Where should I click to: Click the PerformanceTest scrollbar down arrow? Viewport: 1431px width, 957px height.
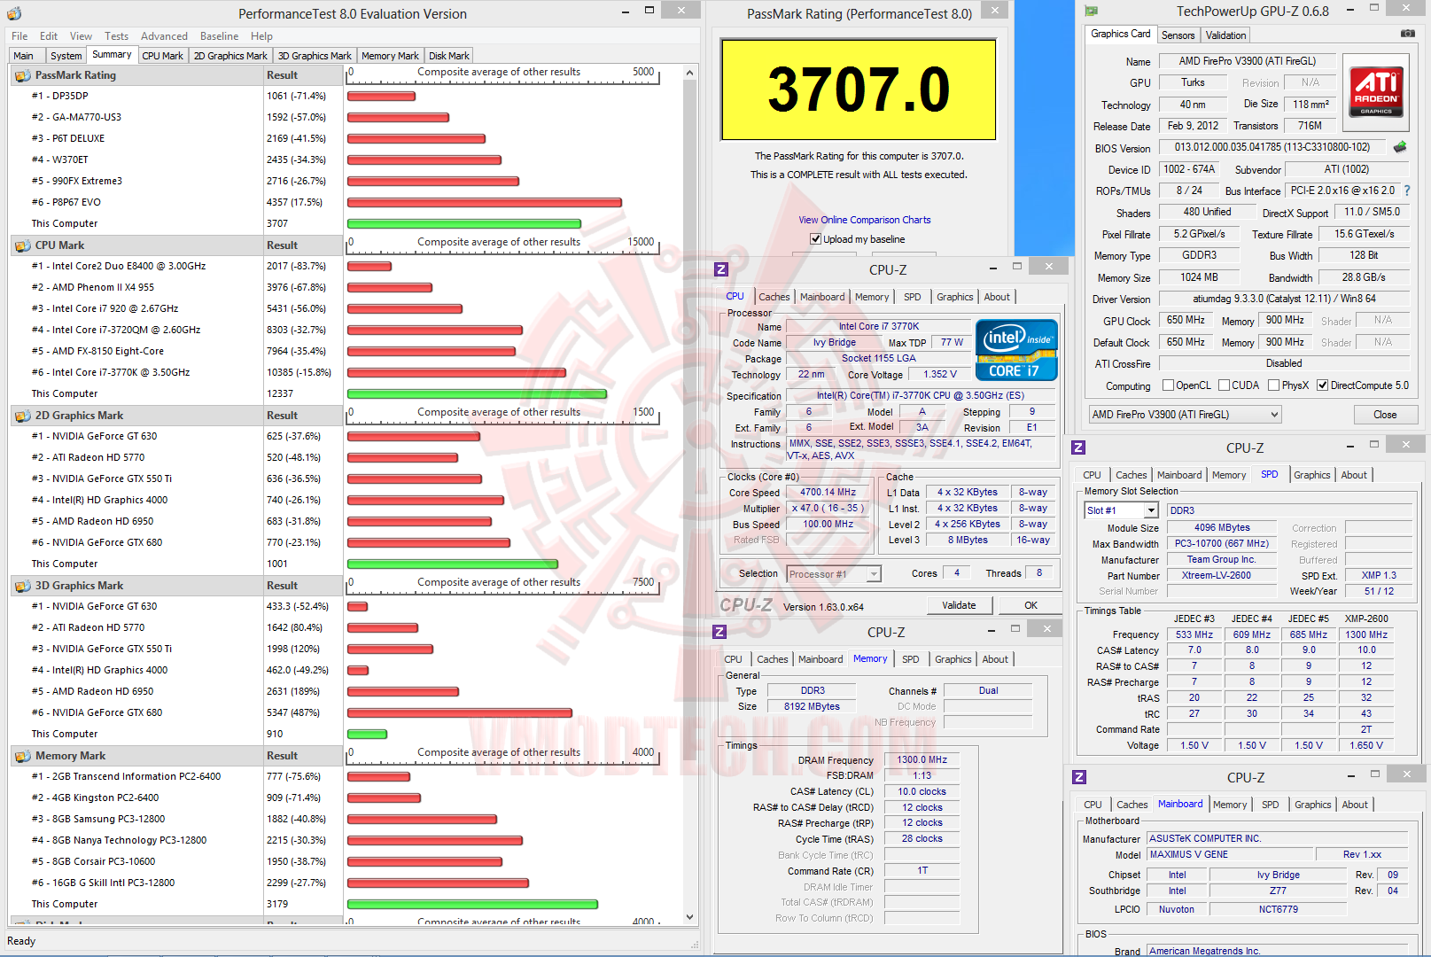coord(689,917)
